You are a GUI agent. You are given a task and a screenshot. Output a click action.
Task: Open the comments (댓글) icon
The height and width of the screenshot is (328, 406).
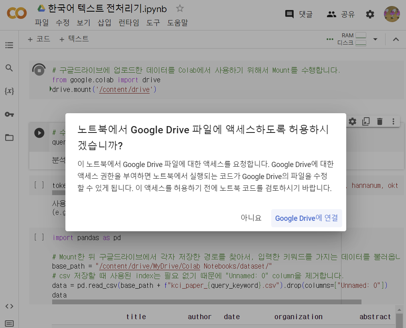point(289,14)
